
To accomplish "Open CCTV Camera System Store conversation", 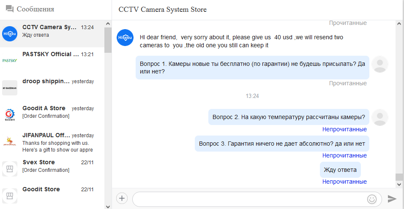I will [x=52, y=33].
